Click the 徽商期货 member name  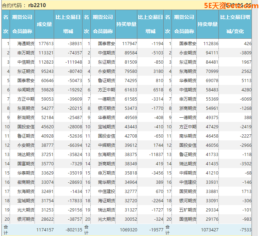click(x=26, y=182)
